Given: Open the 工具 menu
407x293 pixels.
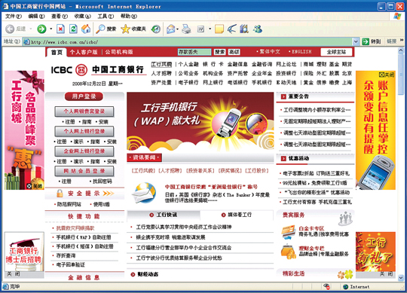Looking at the screenshot, I should [x=106, y=17].
